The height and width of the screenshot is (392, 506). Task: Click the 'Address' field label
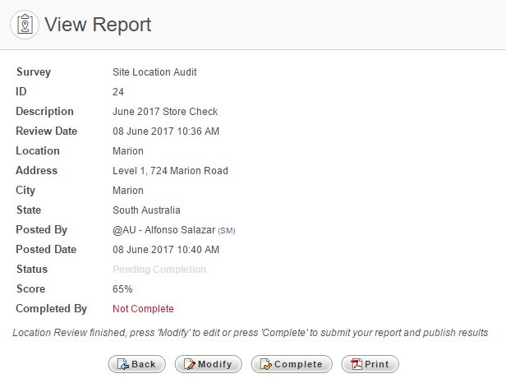pyautogui.click(x=36, y=170)
